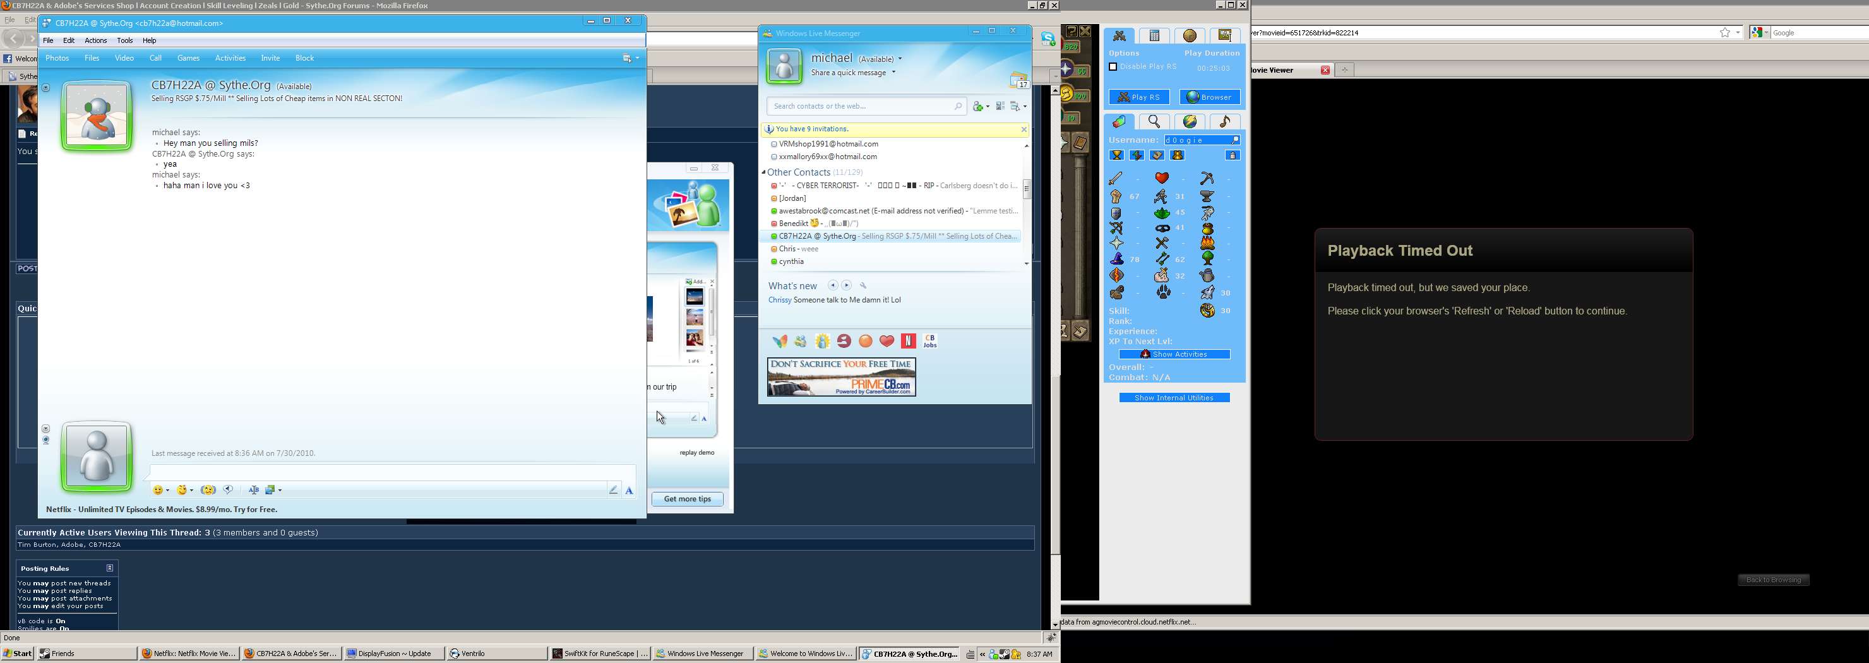This screenshot has height=663, width=1869.
Task: Open What's new settings wrench icon
Action: tap(863, 286)
